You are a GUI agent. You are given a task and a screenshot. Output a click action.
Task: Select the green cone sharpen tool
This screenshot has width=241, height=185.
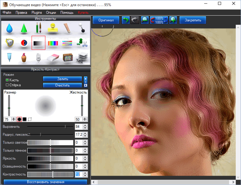point(24,29)
